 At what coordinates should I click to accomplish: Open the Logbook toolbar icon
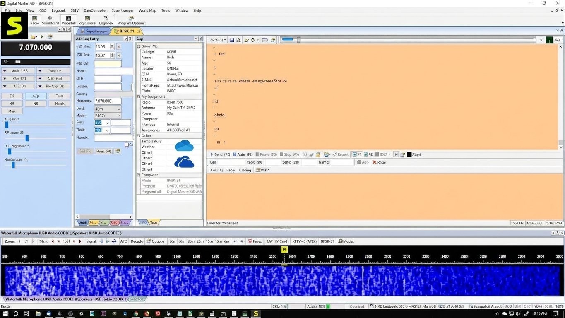click(x=106, y=21)
